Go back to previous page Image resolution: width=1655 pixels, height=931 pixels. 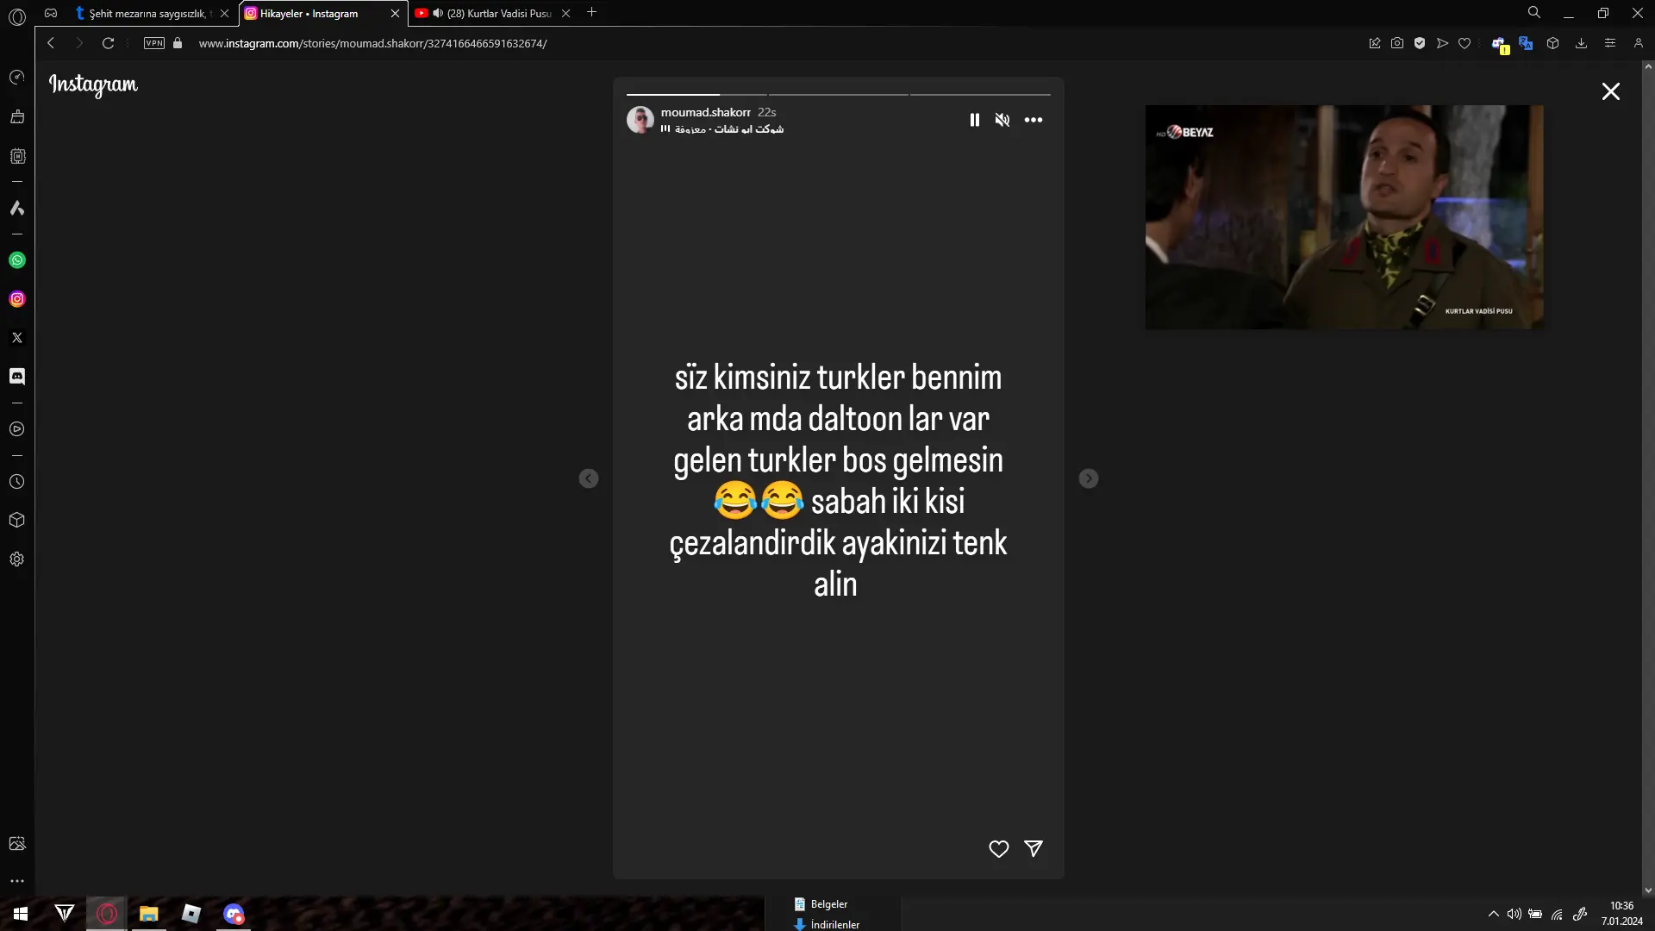tap(51, 43)
